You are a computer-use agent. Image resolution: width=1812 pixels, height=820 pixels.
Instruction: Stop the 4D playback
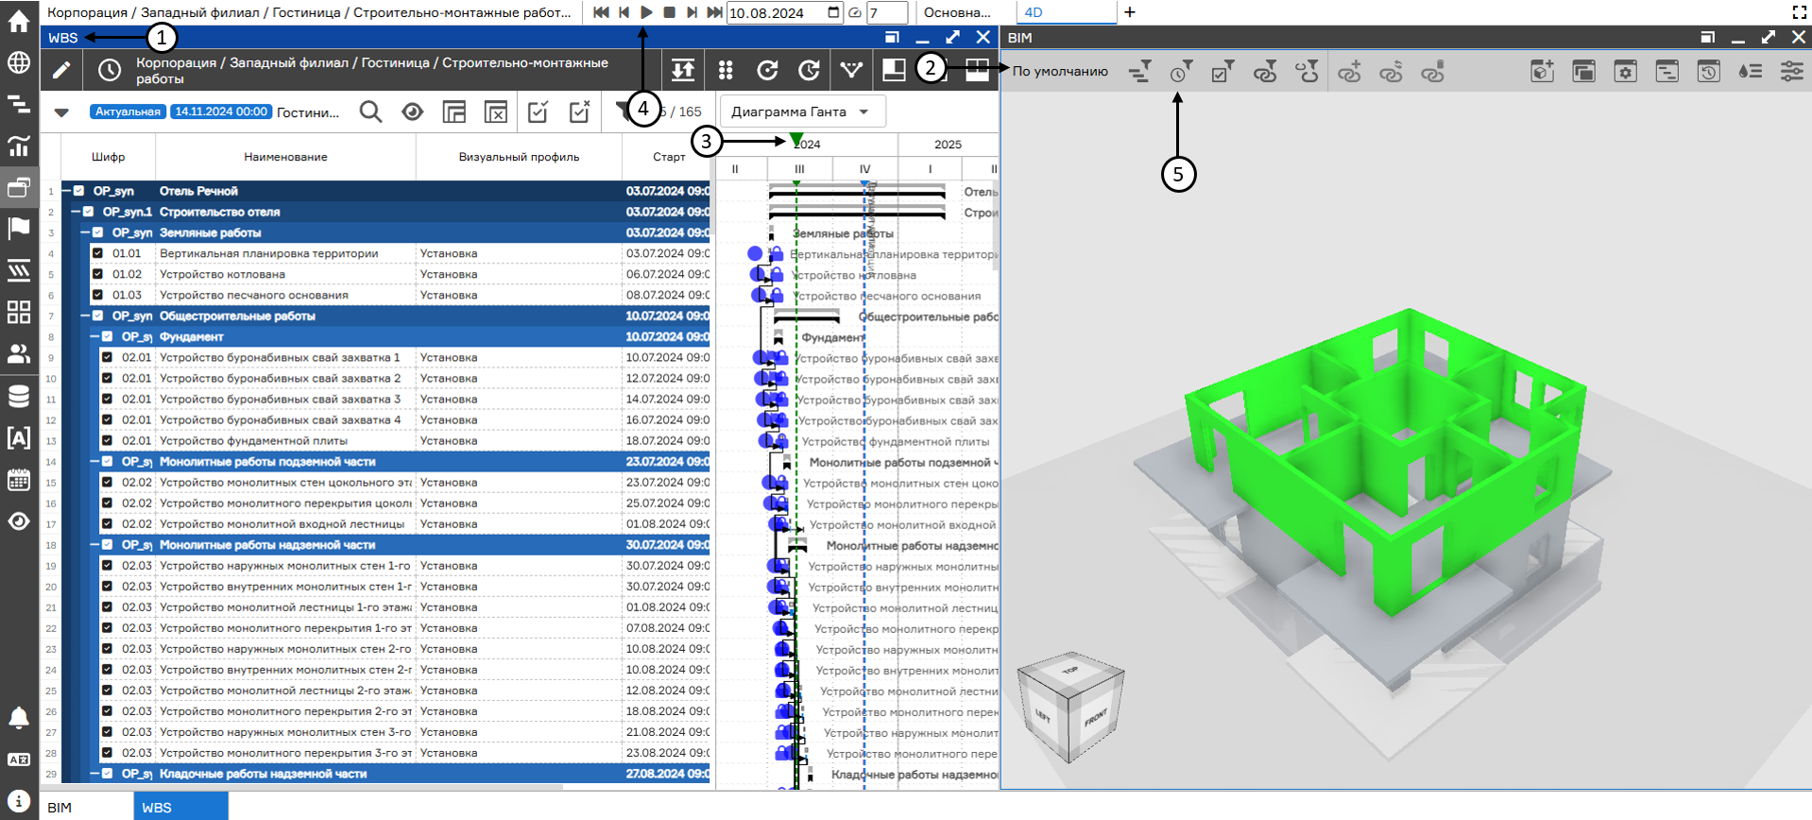pyautogui.click(x=669, y=12)
